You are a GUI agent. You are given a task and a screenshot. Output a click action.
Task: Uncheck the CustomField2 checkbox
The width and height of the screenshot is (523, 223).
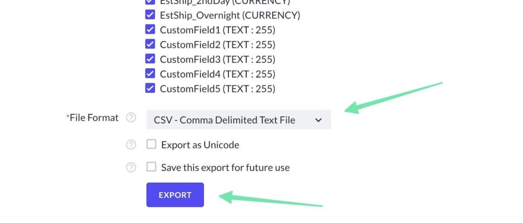tap(150, 44)
